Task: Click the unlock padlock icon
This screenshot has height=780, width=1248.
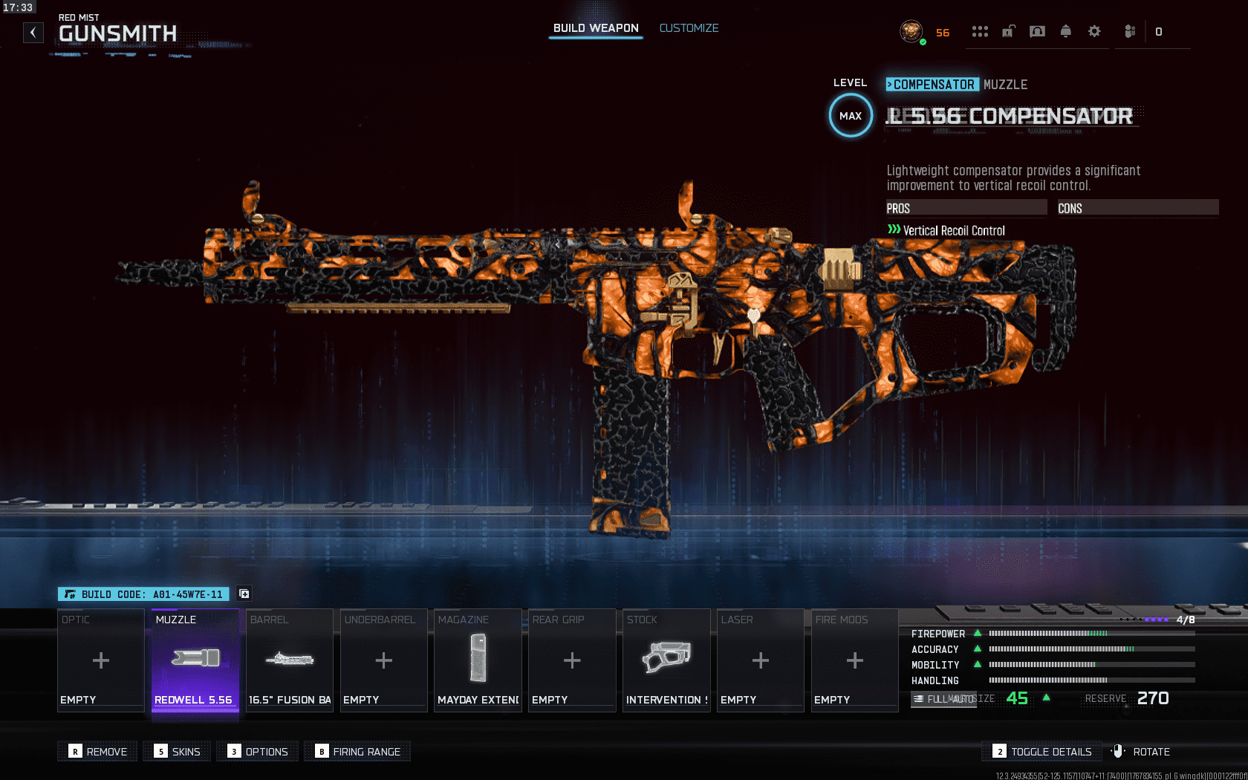Action: pos(1008,31)
